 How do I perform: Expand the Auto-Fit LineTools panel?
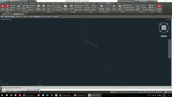[x=104, y=12]
